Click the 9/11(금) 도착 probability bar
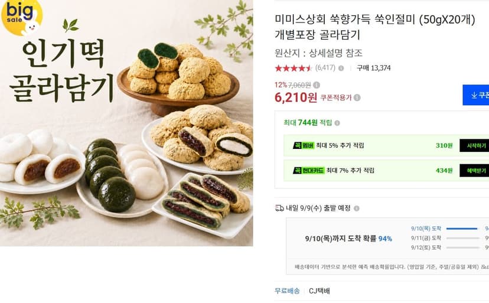 463,238
